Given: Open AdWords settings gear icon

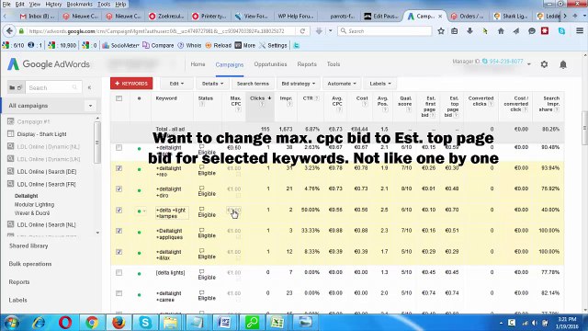Looking at the screenshot, I should coord(544,64).
